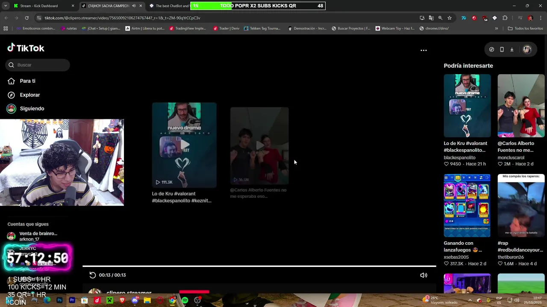547x307 pixels.
Task: Open the ruletas bookmark
Action: tap(69, 29)
